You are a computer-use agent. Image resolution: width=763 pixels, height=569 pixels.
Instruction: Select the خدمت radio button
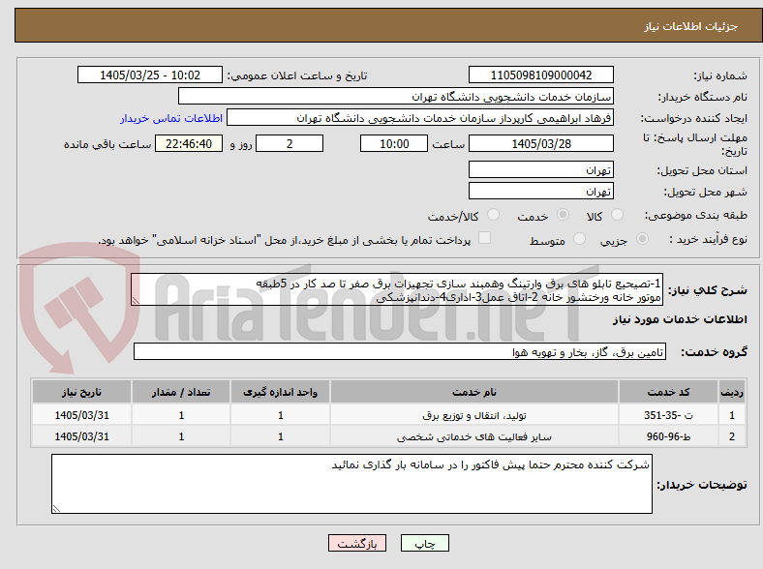click(563, 215)
